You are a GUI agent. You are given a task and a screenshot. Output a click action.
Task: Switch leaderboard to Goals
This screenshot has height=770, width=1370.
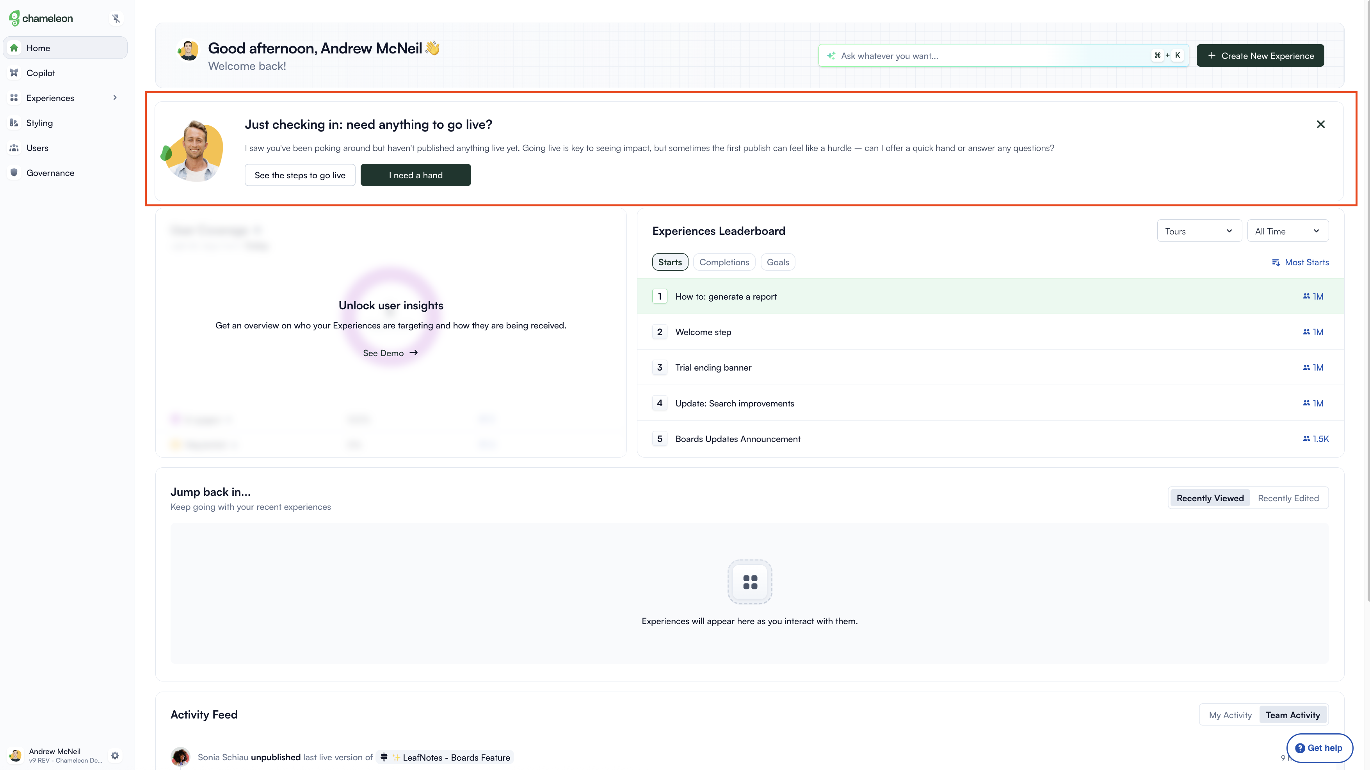[778, 261]
